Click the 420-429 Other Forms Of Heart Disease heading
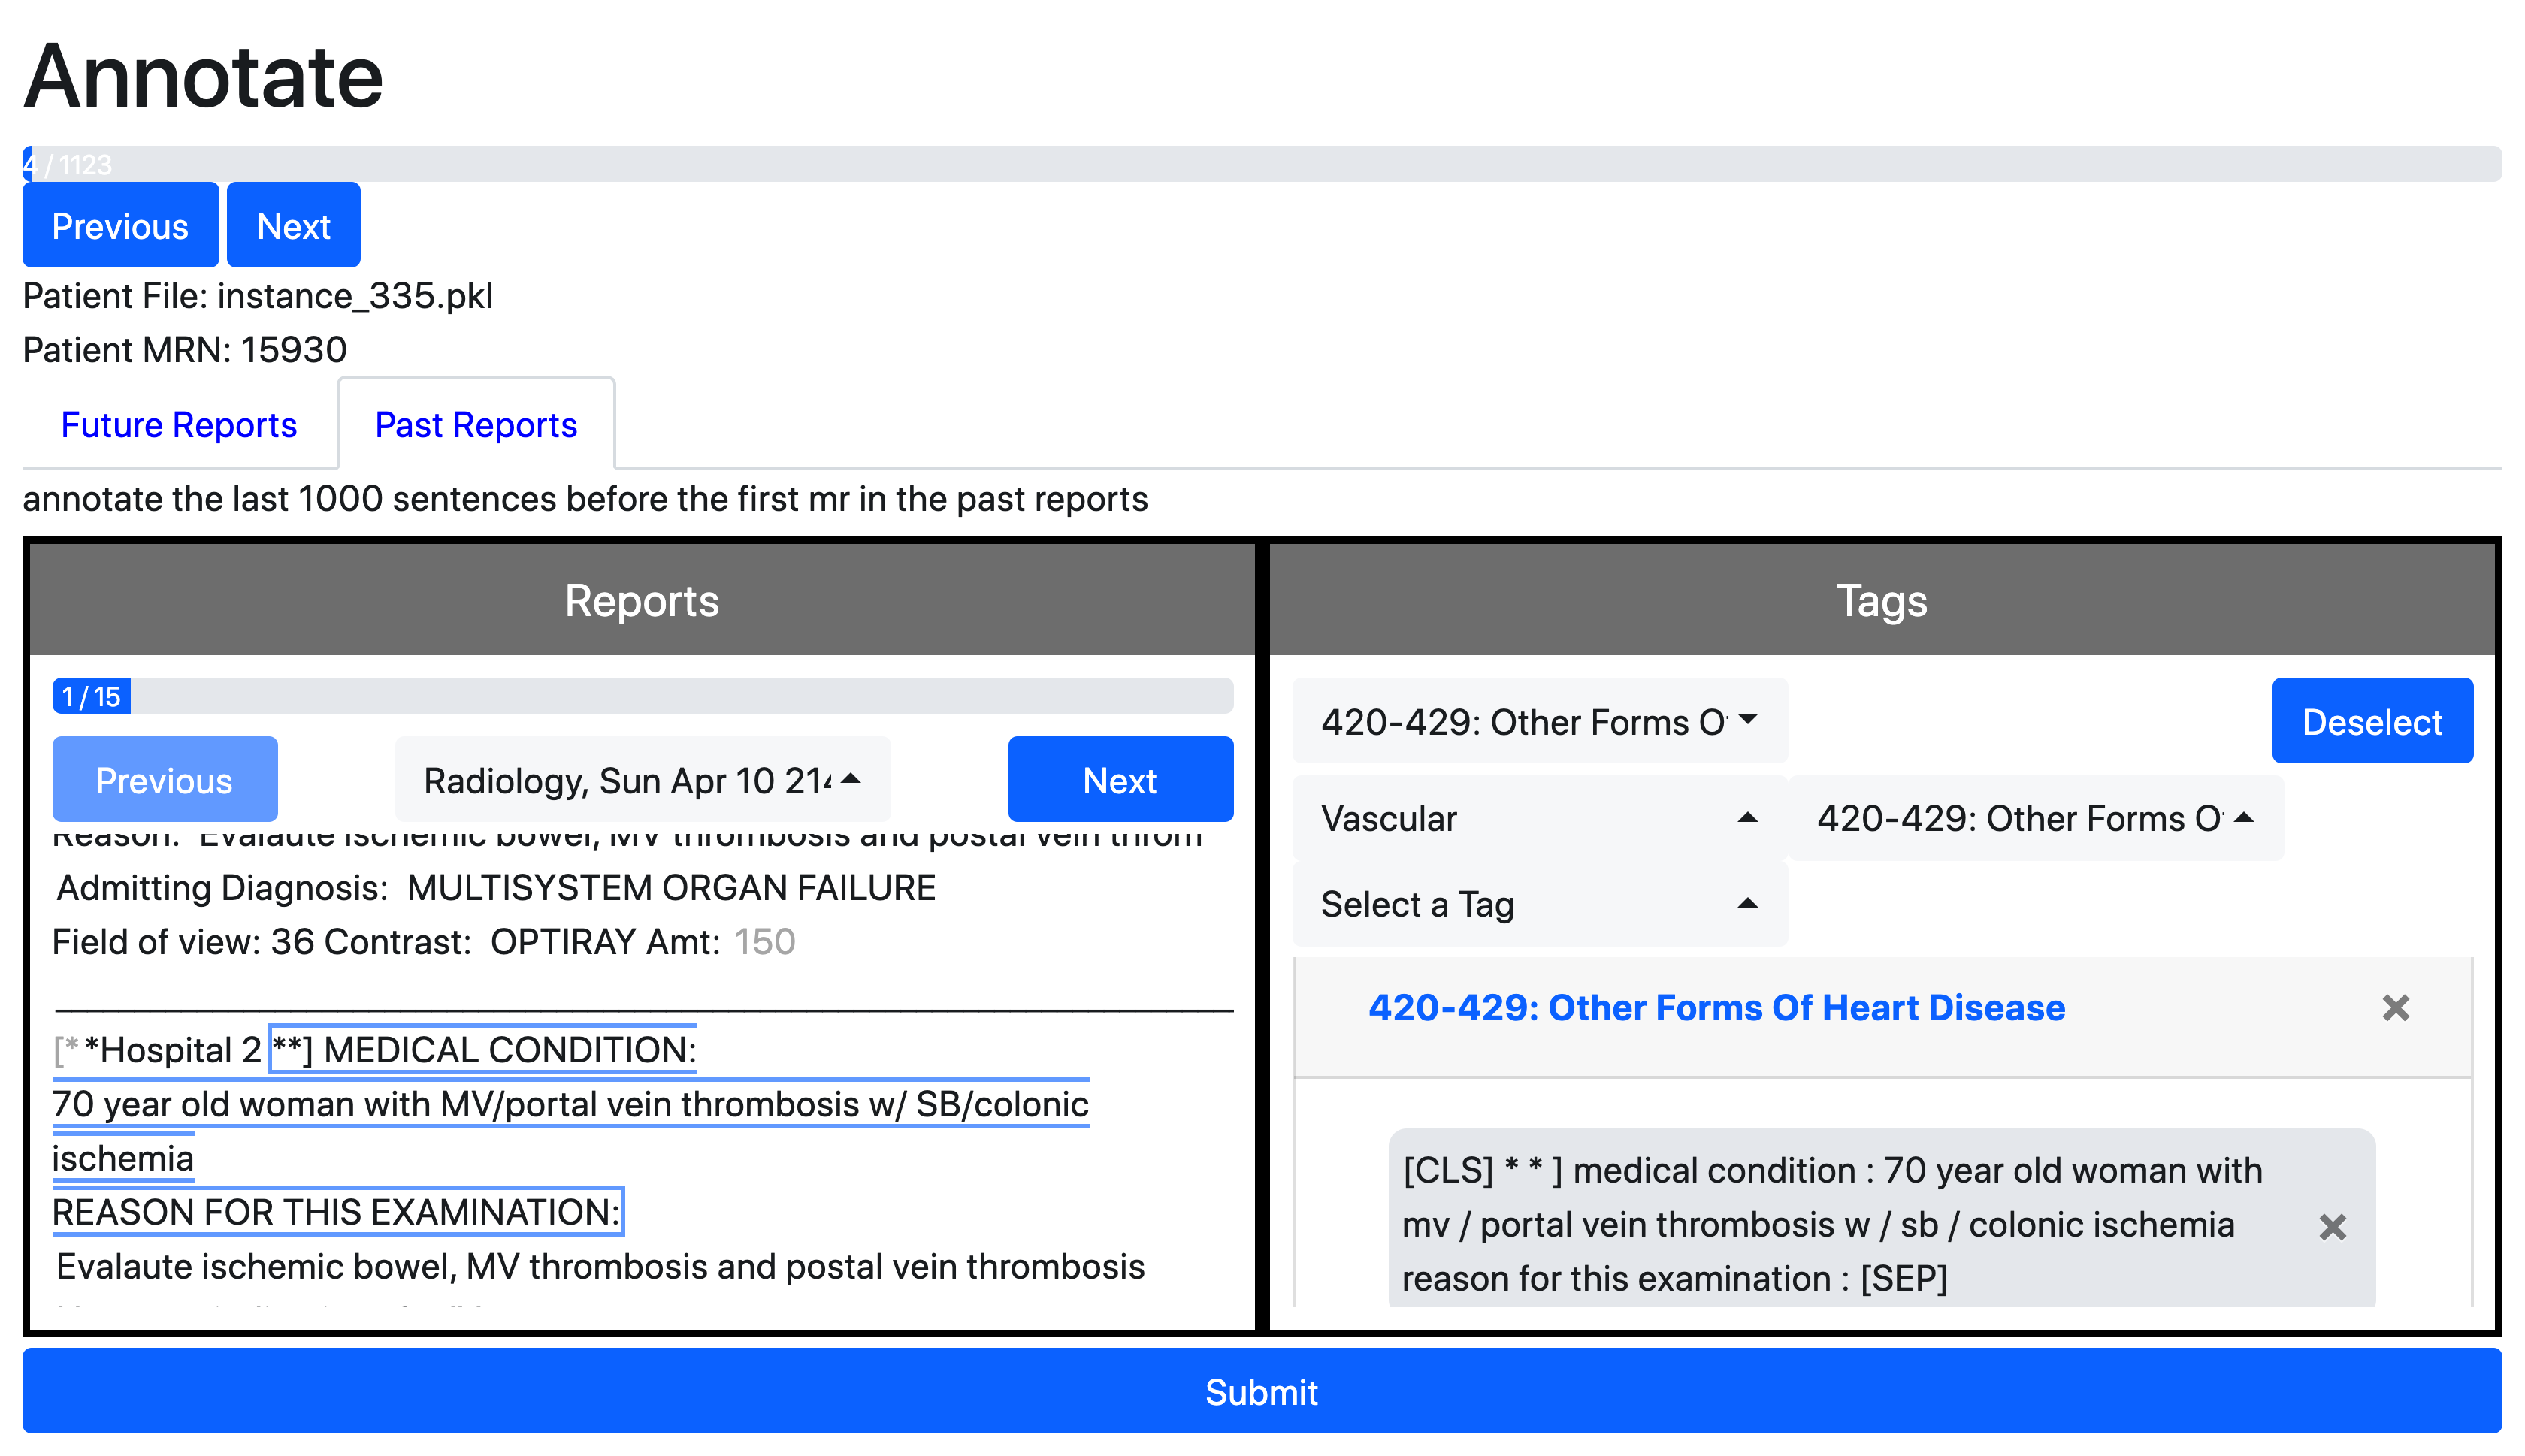The height and width of the screenshot is (1456, 2525). (1716, 1008)
